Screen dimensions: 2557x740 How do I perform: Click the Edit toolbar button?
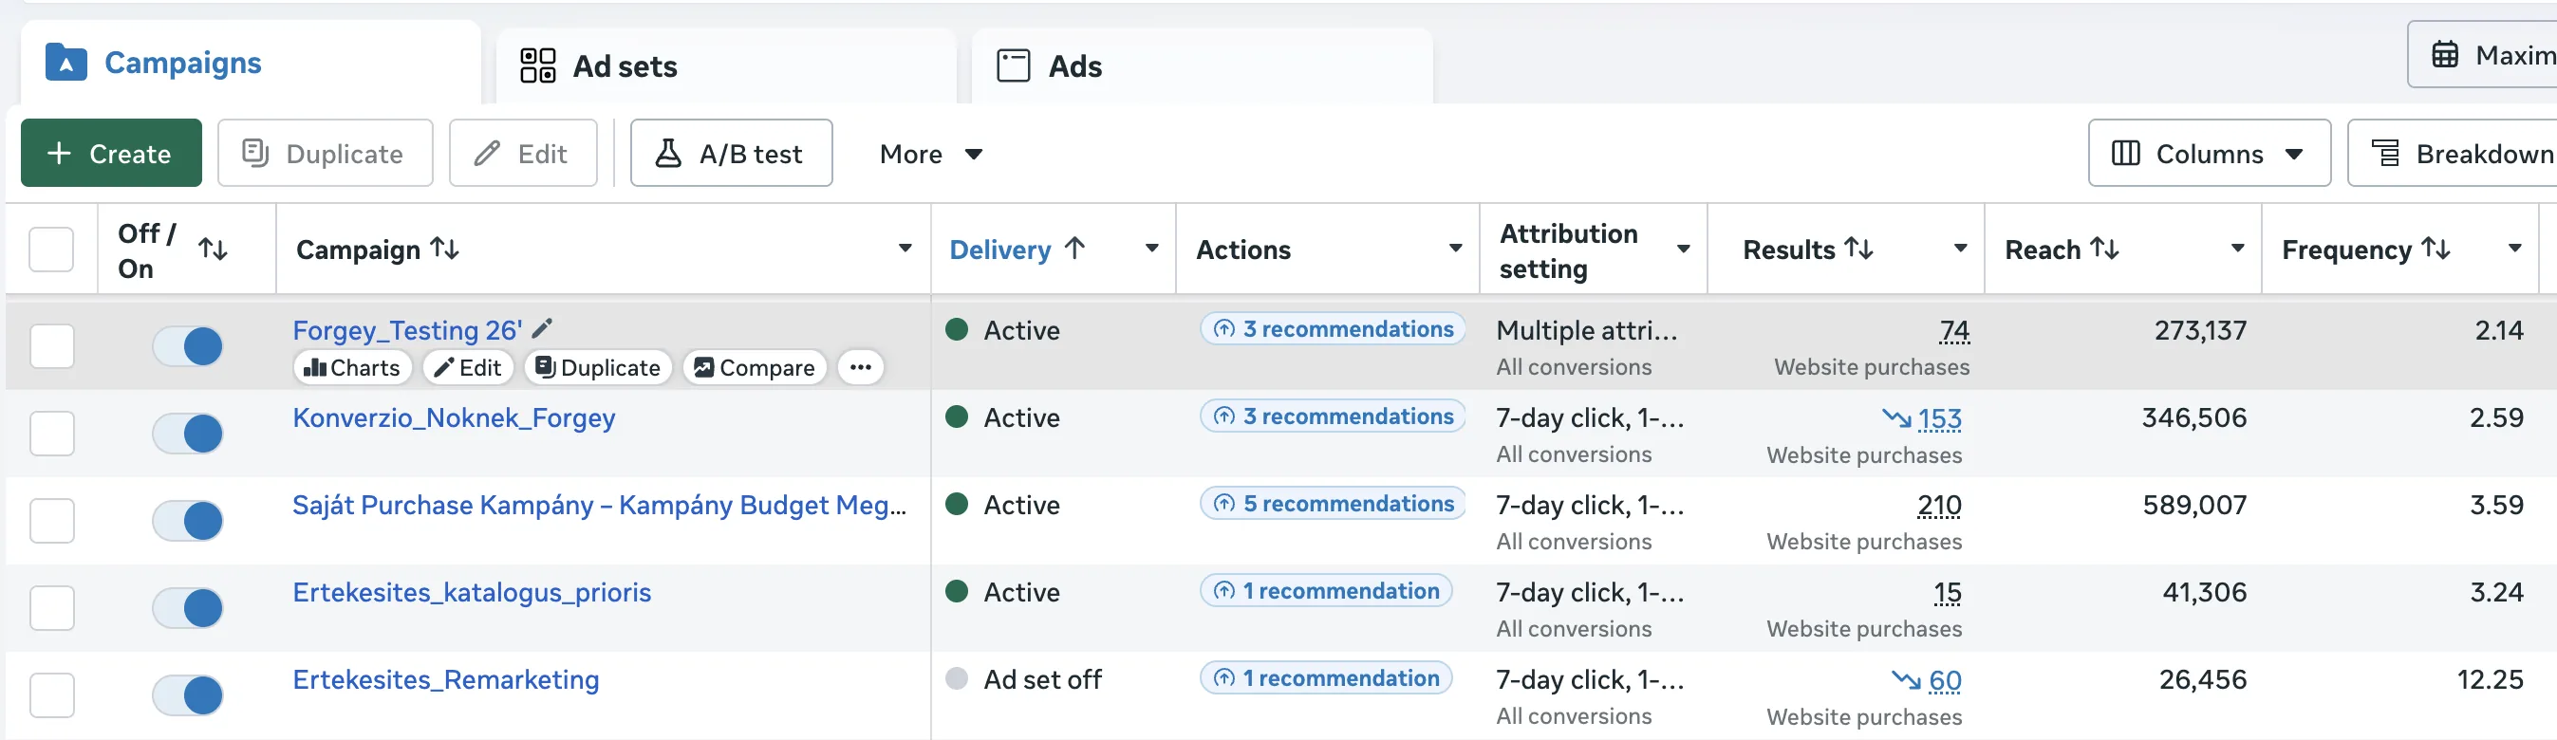tap(523, 153)
